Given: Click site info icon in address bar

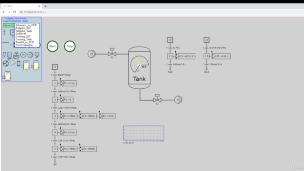Looking at the screenshot, I should pos(21,12).
